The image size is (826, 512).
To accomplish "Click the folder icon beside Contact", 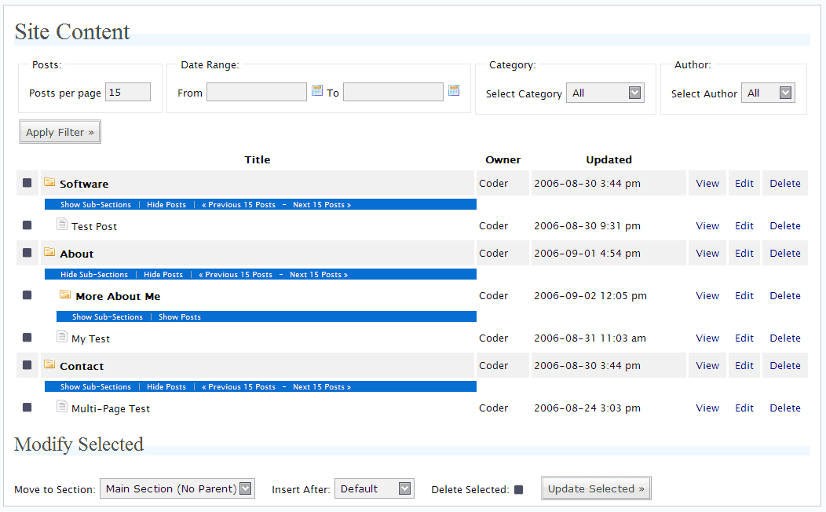I will click(x=50, y=364).
